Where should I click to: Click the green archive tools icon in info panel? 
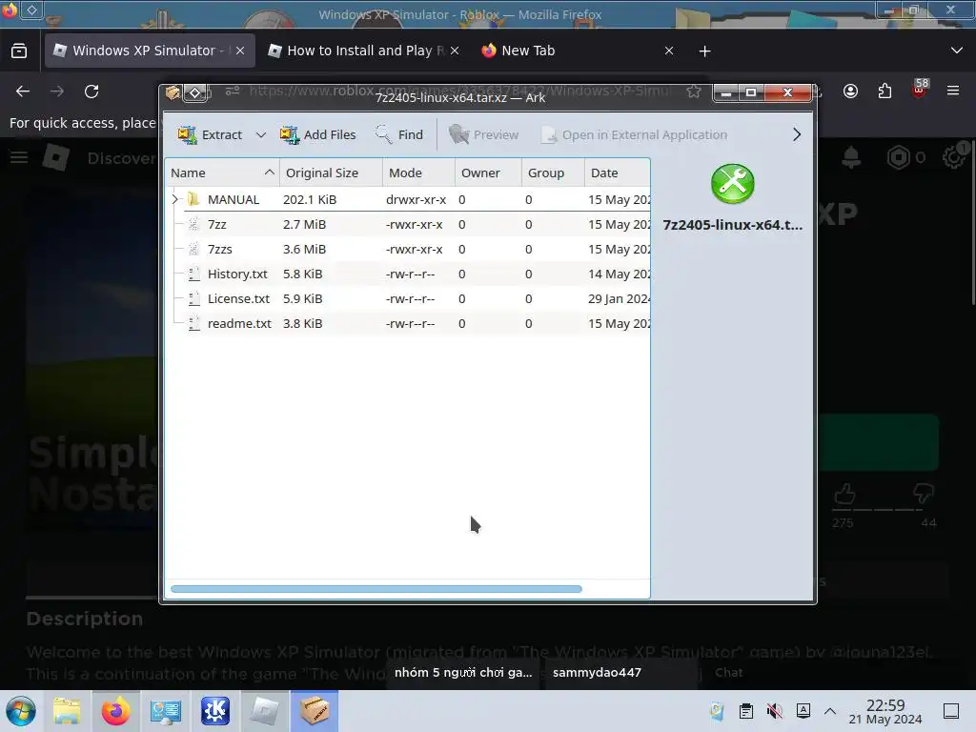coord(733,184)
